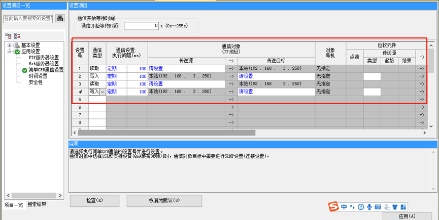
Task: Open the Sogou toolbox grid icon
Action: tap(403, 207)
